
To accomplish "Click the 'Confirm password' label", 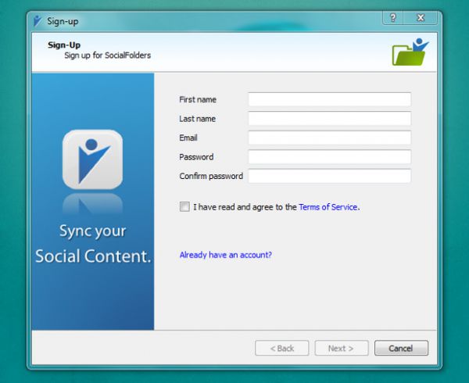I will [211, 176].
